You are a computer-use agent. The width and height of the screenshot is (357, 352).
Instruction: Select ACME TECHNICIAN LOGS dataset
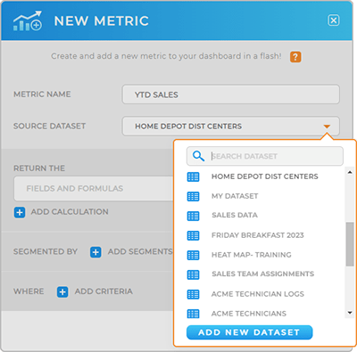click(258, 294)
